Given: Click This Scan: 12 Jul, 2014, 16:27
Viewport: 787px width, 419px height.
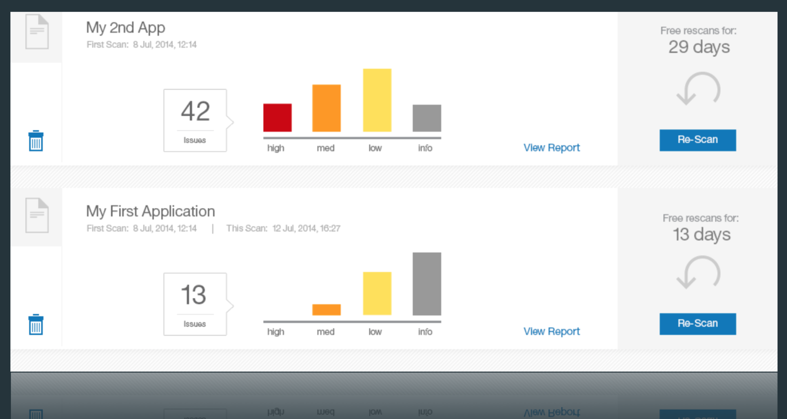Looking at the screenshot, I should pyautogui.click(x=283, y=228).
